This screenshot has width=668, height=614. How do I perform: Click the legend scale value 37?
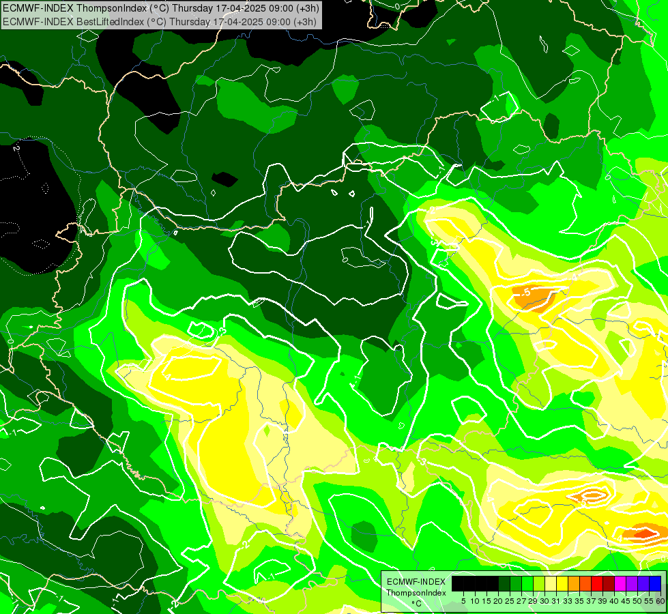tap(592, 601)
